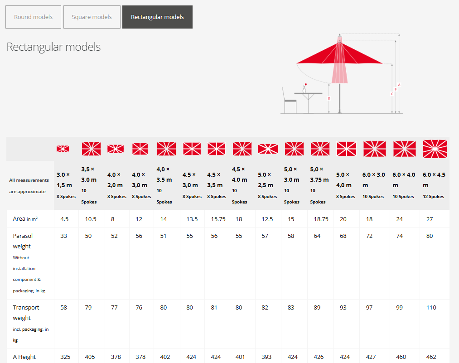Select the Rectangular models tab
Image resolution: width=459 pixels, height=363 pixels.
point(157,17)
